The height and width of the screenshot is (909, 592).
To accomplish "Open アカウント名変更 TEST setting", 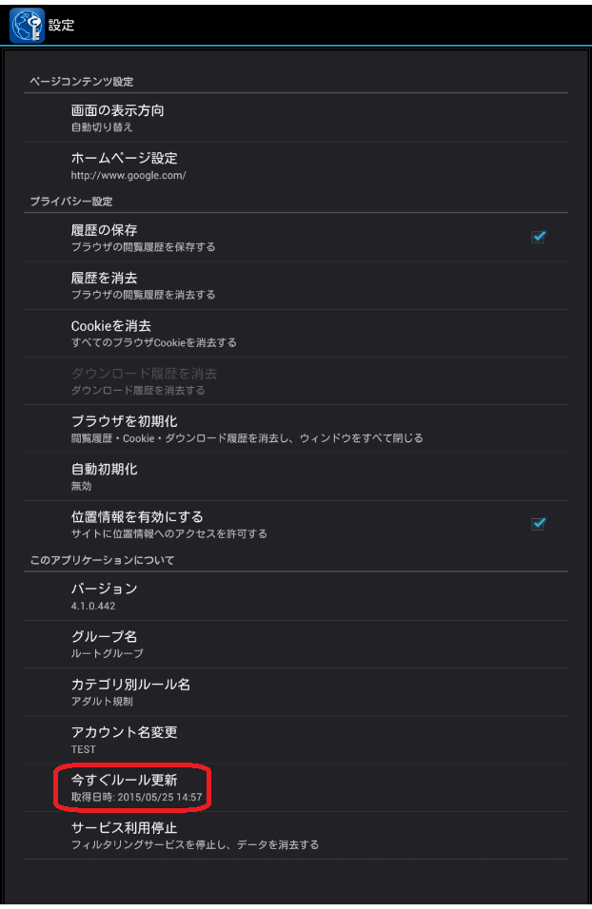I will (x=296, y=740).
